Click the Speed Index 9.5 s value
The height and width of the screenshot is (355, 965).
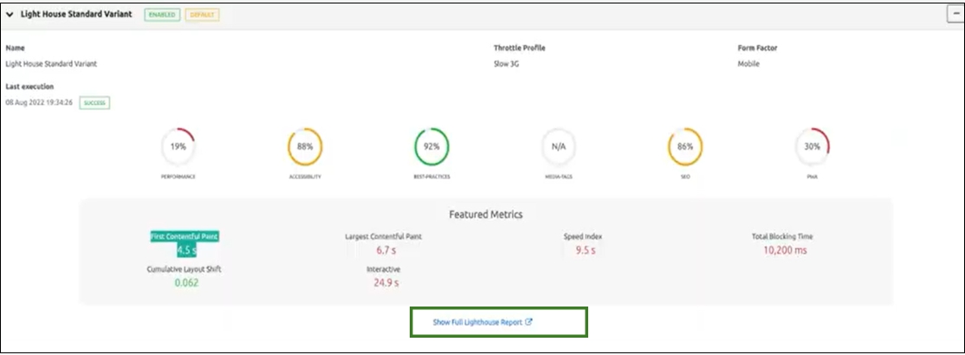coord(583,251)
